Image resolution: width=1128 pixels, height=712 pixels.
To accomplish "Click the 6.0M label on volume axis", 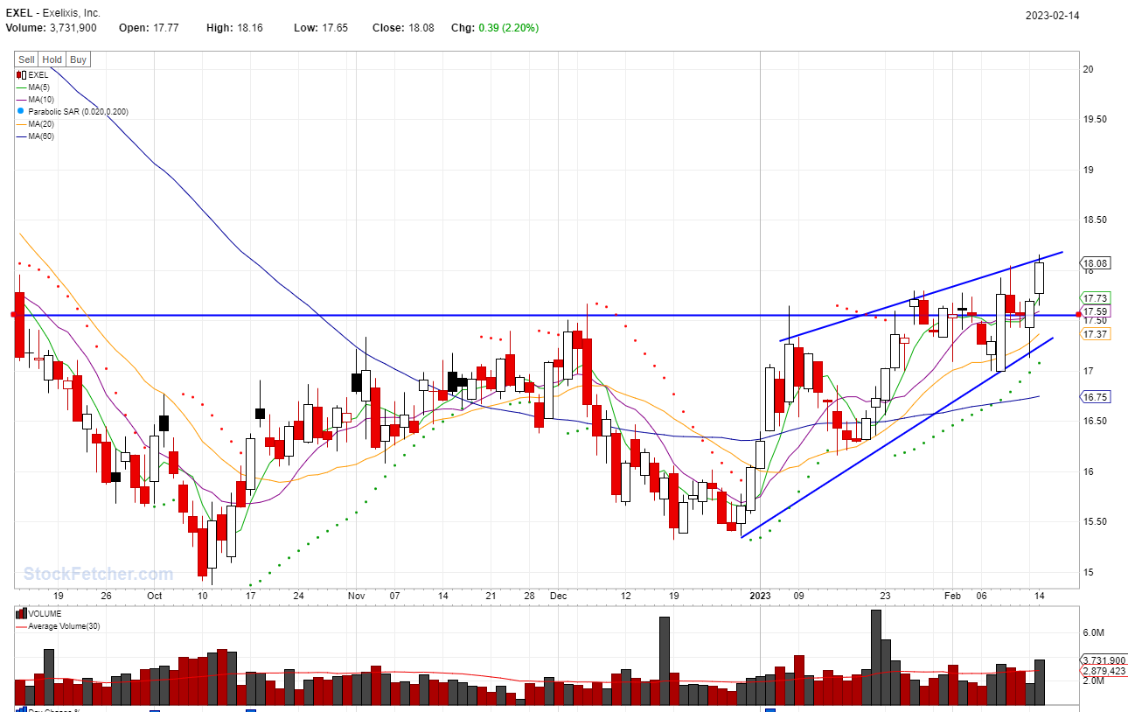I will (1096, 632).
